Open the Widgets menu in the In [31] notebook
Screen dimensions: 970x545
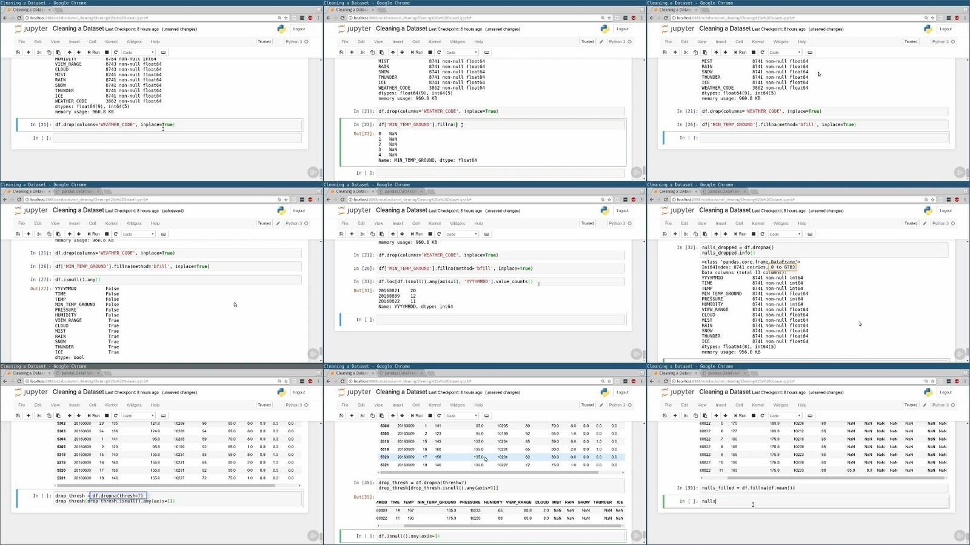pos(458,223)
